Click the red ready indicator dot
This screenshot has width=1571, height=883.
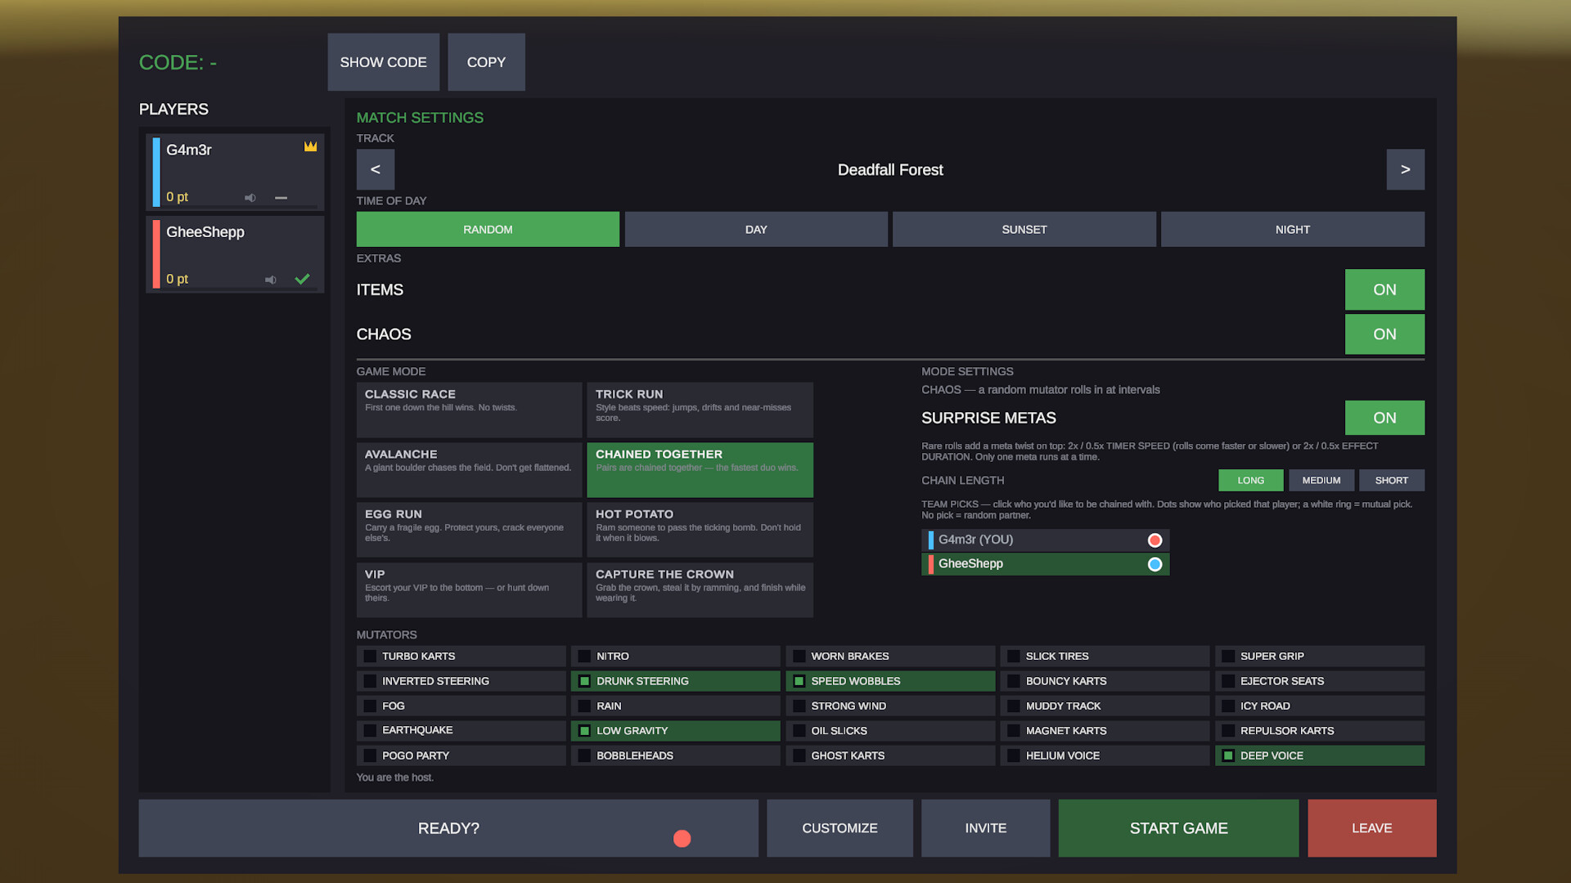(x=682, y=838)
